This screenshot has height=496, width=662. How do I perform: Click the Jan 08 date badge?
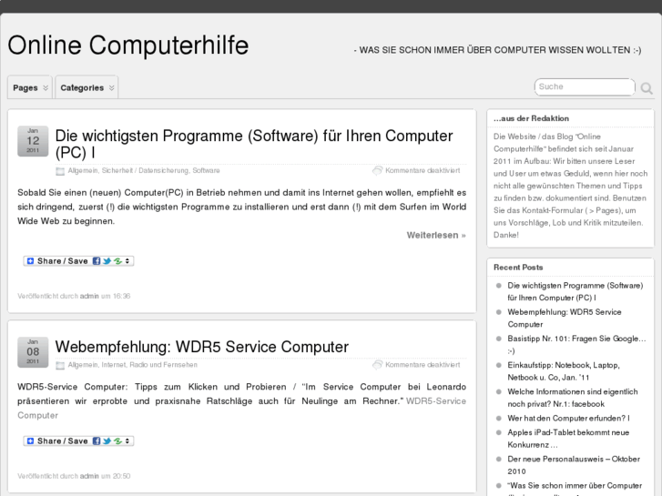pyautogui.click(x=33, y=352)
